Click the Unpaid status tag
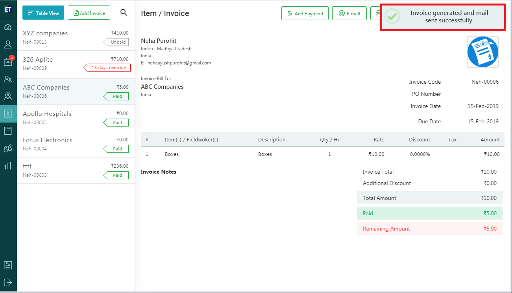 coord(116,42)
